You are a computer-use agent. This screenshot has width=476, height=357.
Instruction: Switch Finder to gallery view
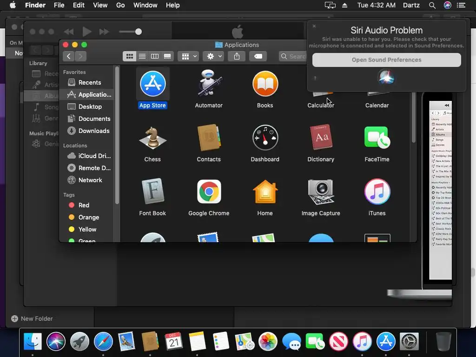tap(167, 56)
